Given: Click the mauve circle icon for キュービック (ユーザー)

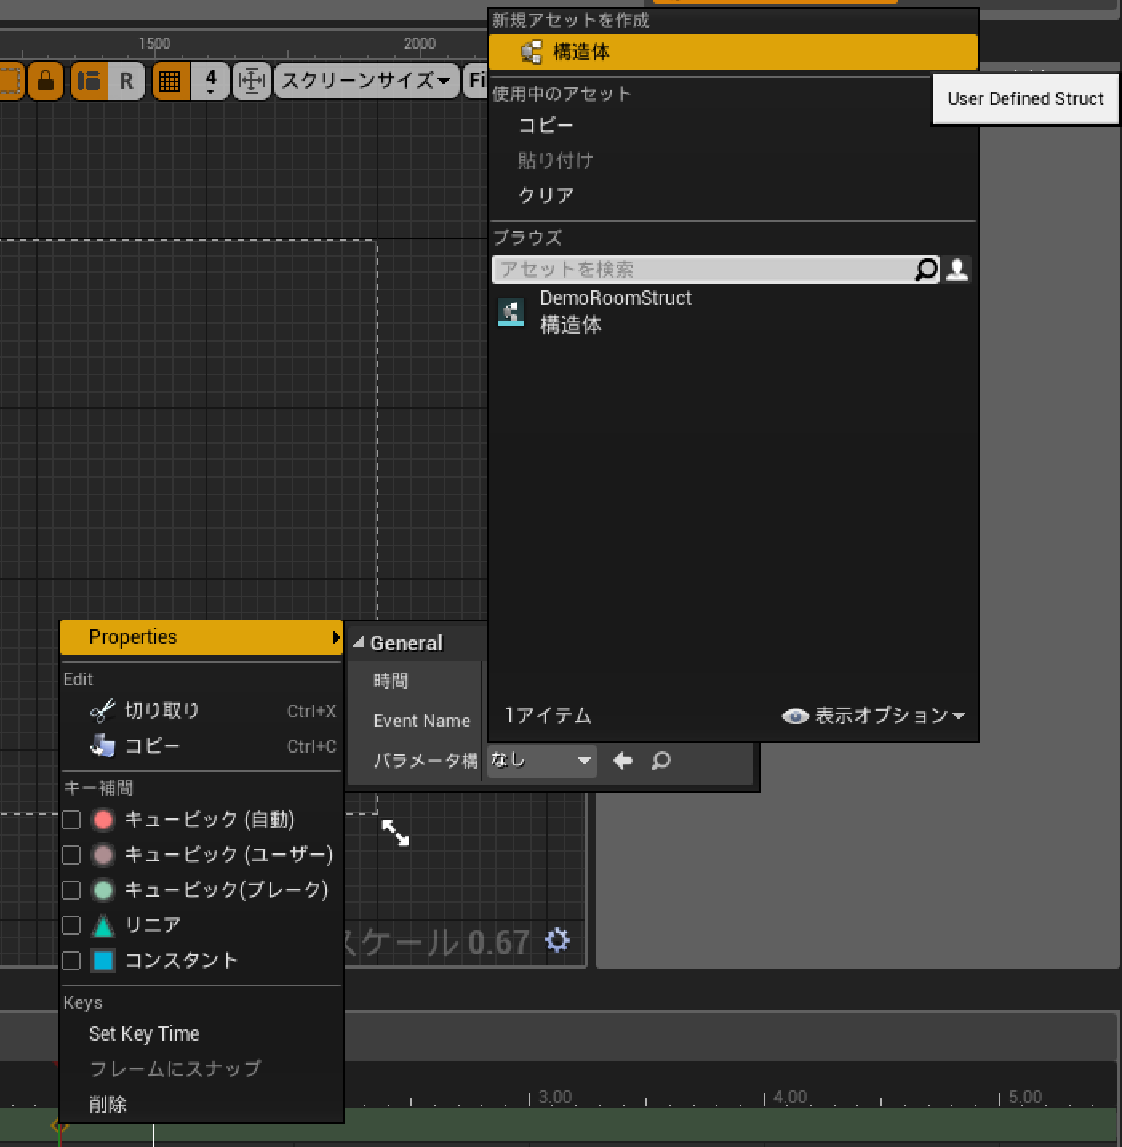Looking at the screenshot, I should [103, 855].
